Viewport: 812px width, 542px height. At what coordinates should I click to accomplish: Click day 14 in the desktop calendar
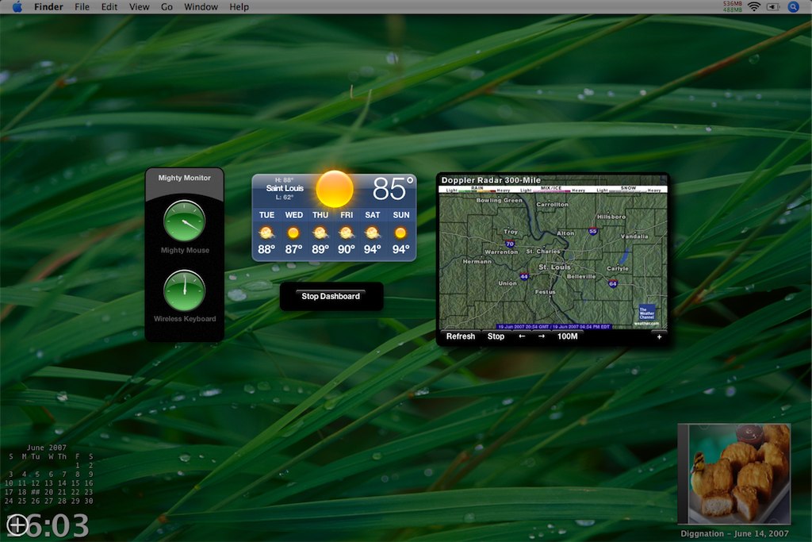[62, 483]
